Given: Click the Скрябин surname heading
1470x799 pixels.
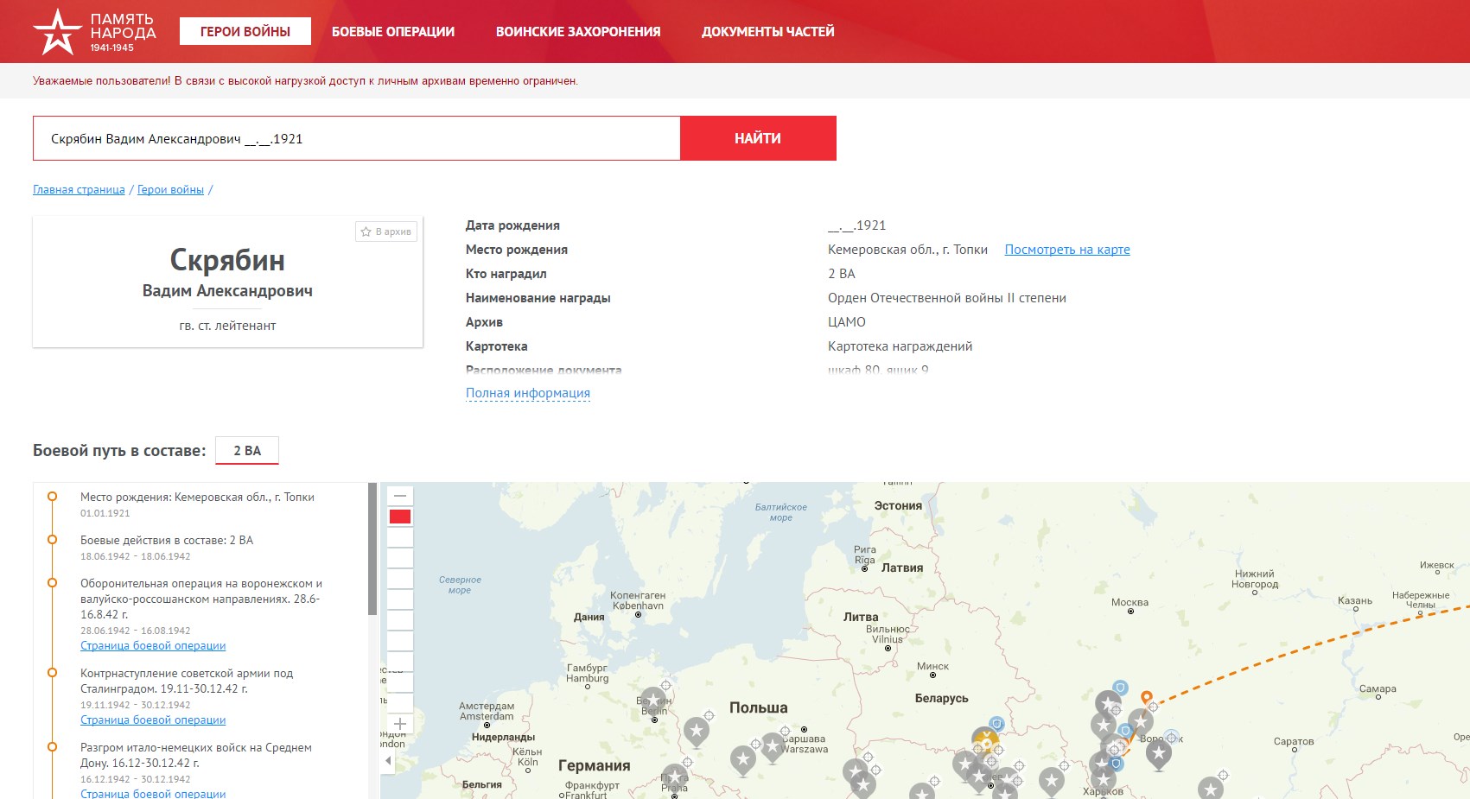Looking at the screenshot, I should [x=227, y=260].
